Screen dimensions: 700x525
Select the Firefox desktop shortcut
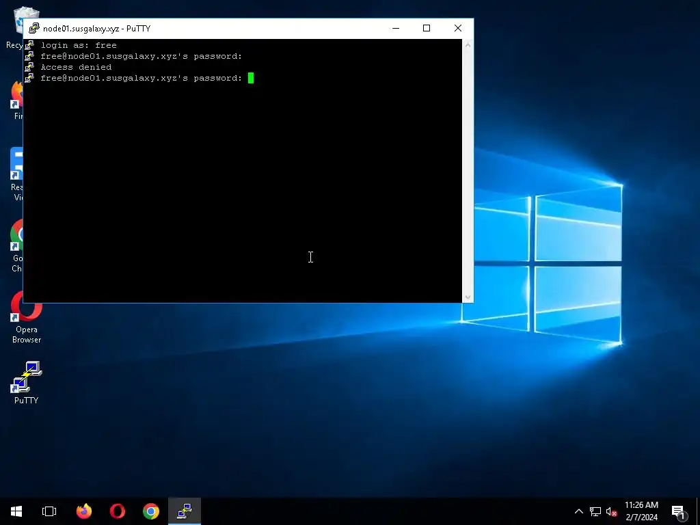[17, 100]
